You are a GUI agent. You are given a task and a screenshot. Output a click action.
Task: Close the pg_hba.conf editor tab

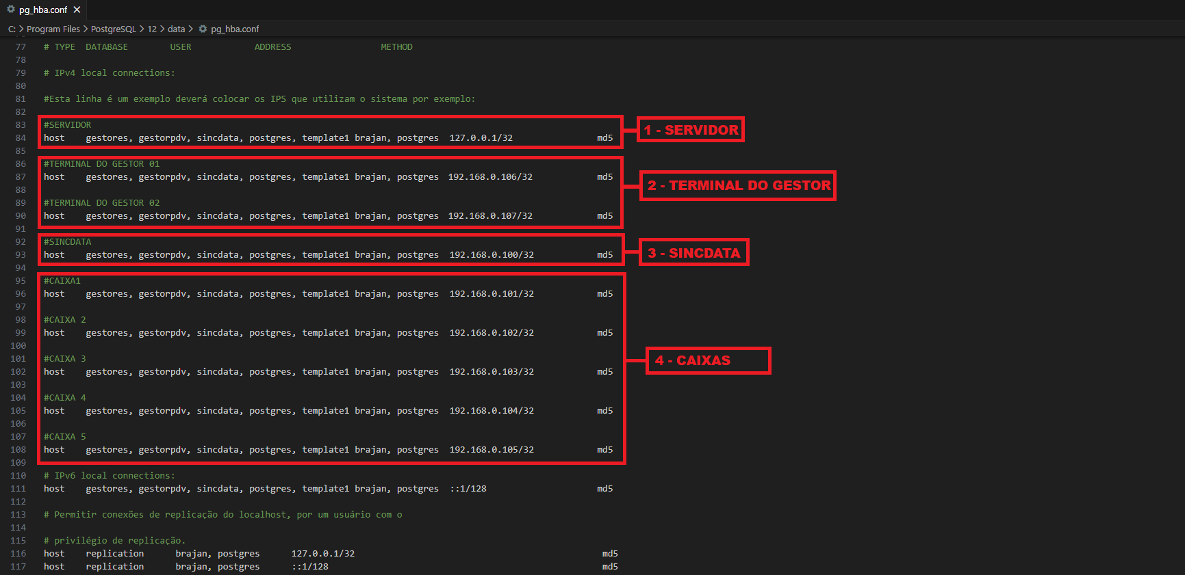tap(77, 10)
